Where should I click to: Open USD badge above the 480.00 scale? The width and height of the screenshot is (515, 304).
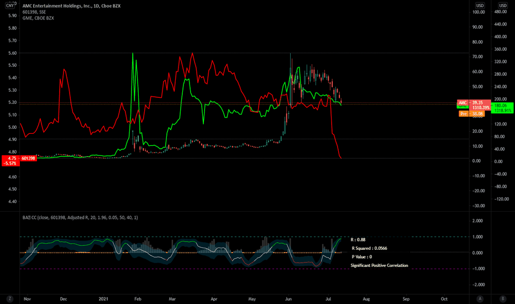(x=502, y=6)
